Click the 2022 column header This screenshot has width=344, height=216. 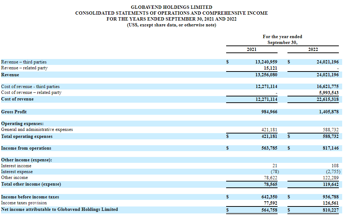click(x=313, y=50)
